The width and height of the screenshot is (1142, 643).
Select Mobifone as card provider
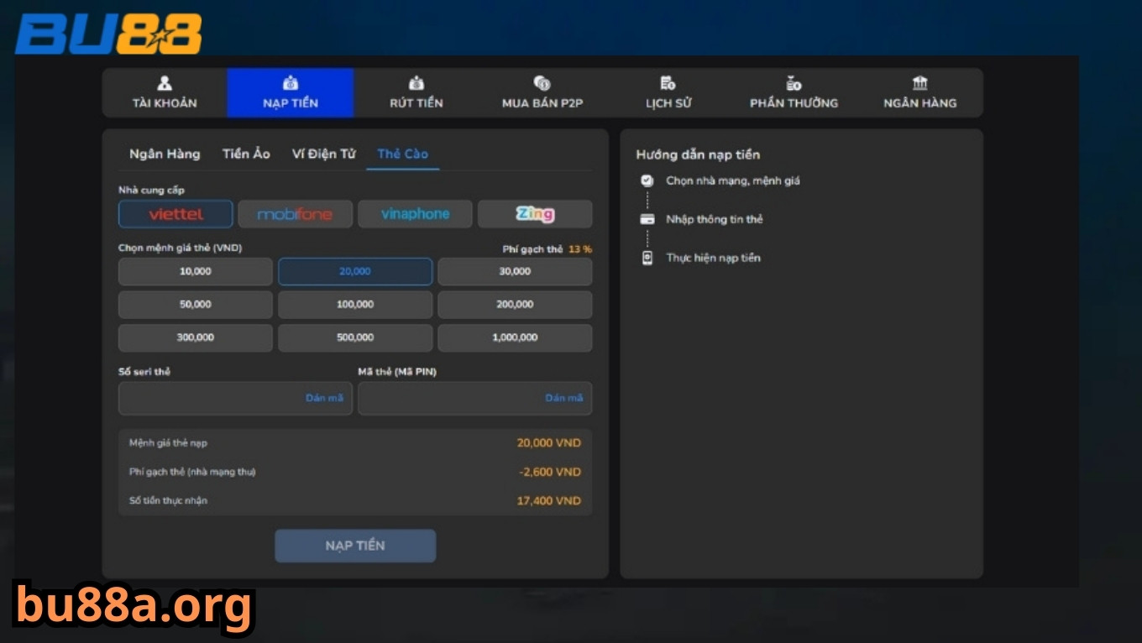click(x=295, y=214)
